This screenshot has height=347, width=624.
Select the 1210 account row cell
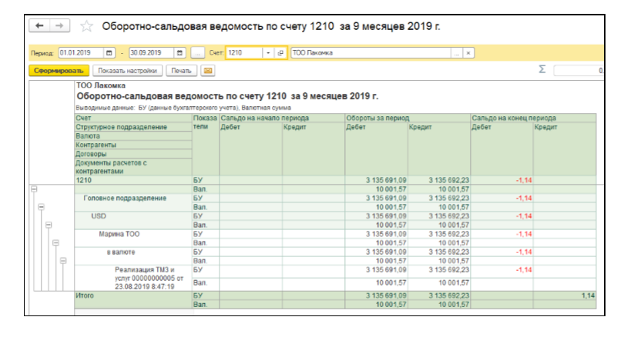point(133,181)
